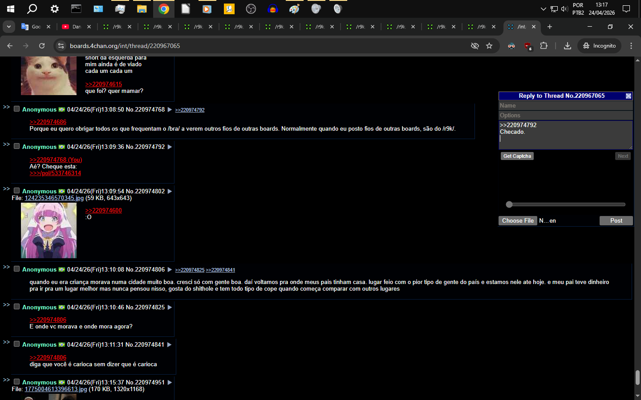
Task: Open Audacity from the taskbar
Action: [x=273, y=9]
